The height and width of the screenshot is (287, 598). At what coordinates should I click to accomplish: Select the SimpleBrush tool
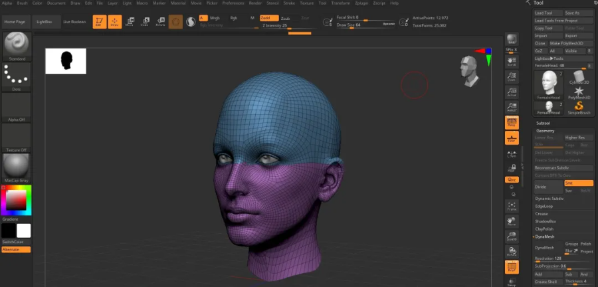click(579, 108)
